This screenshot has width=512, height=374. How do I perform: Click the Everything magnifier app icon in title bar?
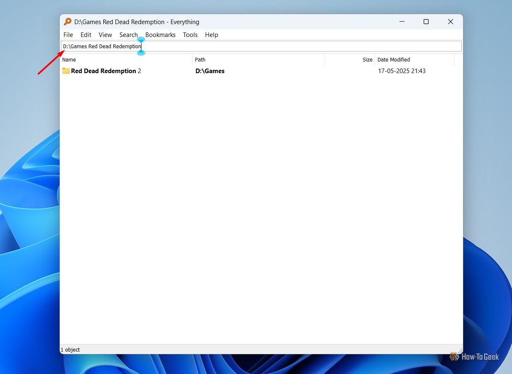[x=68, y=22]
